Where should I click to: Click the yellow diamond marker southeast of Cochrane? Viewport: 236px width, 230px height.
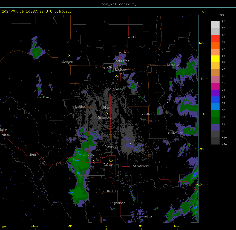[93, 161]
